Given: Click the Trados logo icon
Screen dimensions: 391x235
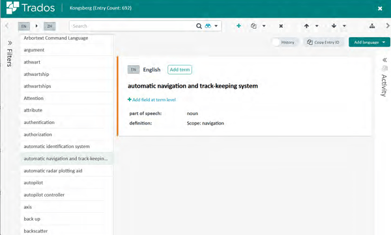Looking at the screenshot, I should click(x=12, y=7).
